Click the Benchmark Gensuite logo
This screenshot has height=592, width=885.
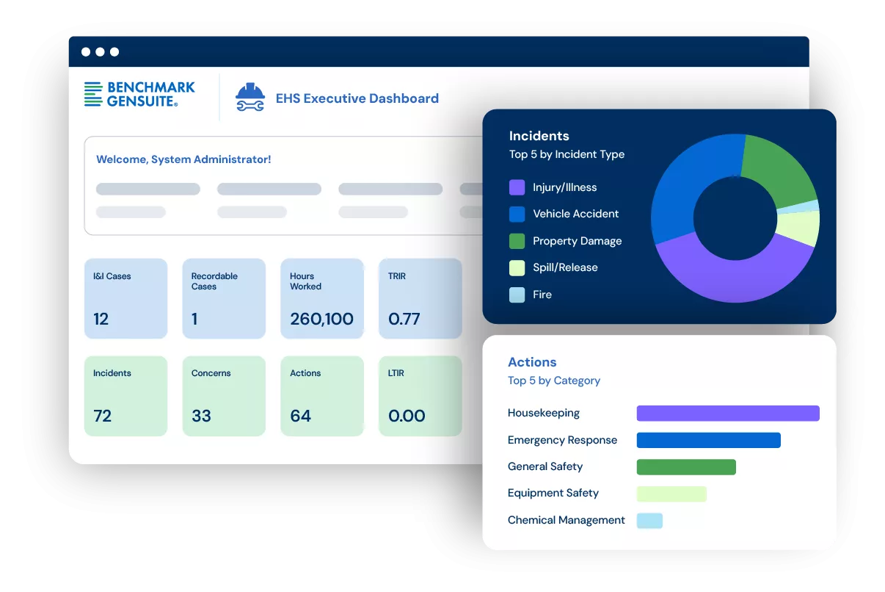tap(138, 95)
